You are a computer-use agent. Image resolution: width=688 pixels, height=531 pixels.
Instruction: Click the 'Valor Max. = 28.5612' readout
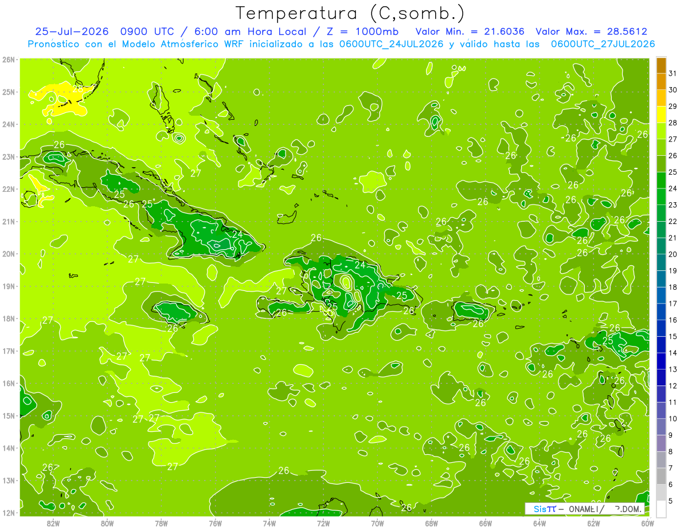(591, 32)
